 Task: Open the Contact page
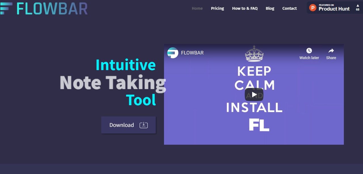(x=290, y=8)
